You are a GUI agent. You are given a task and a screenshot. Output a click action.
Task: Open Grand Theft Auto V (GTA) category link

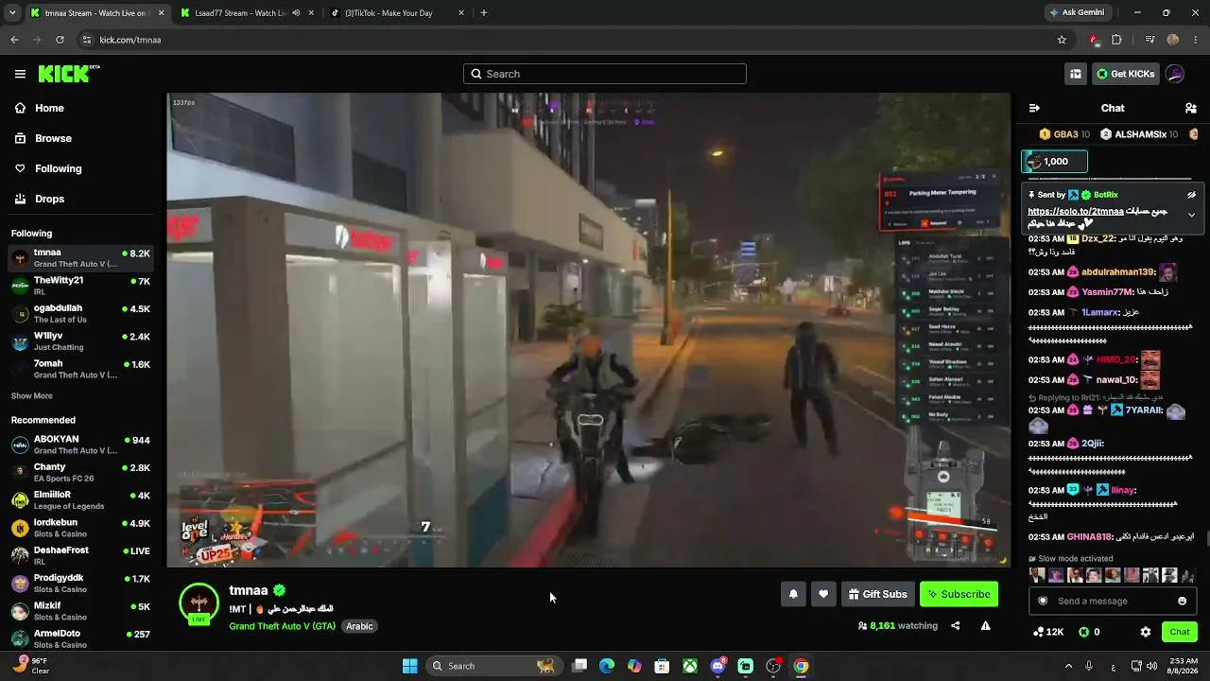click(282, 626)
